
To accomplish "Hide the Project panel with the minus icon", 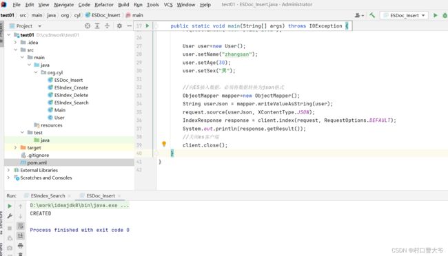I will click(129, 25).
